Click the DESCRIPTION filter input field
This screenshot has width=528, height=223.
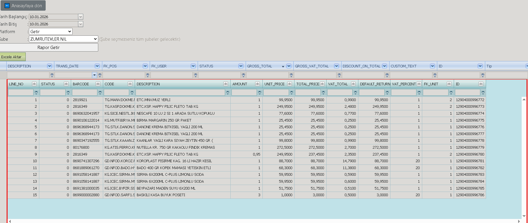click(180, 92)
